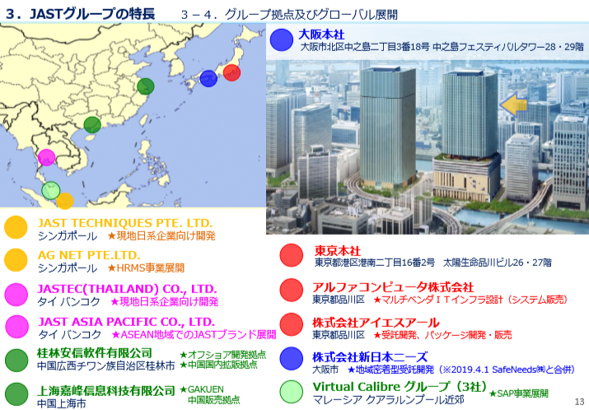This screenshot has height=410, width=589.
Task: Click the text '★ASEAN地域でのJASTブランド展開'
Action: pyautogui.click(x=194, y=334)
